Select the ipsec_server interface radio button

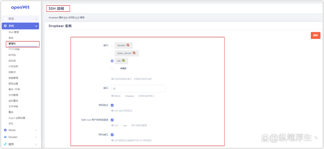pos(112,53)
